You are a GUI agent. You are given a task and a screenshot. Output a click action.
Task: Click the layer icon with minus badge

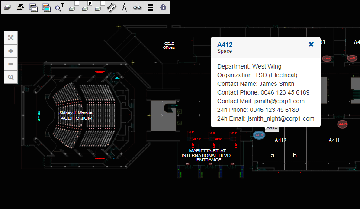(x=72, y=7)
